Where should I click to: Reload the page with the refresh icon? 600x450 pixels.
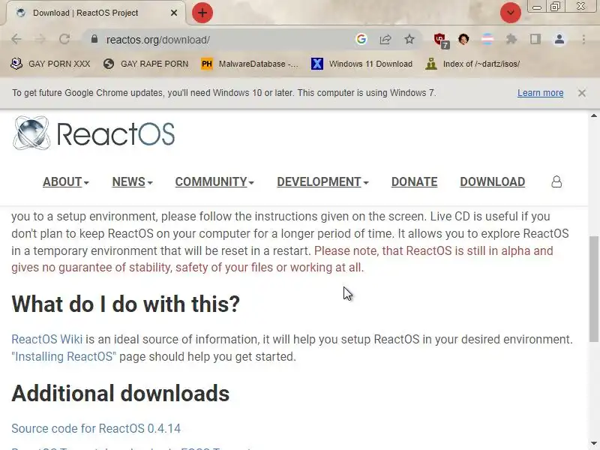[x=64, y=39]
